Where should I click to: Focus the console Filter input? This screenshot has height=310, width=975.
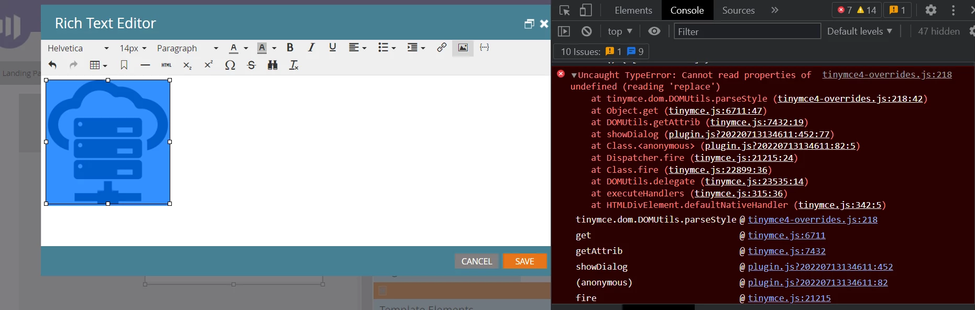click(x=747, y=31)
